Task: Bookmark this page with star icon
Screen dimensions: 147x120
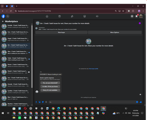Action: 123,11
